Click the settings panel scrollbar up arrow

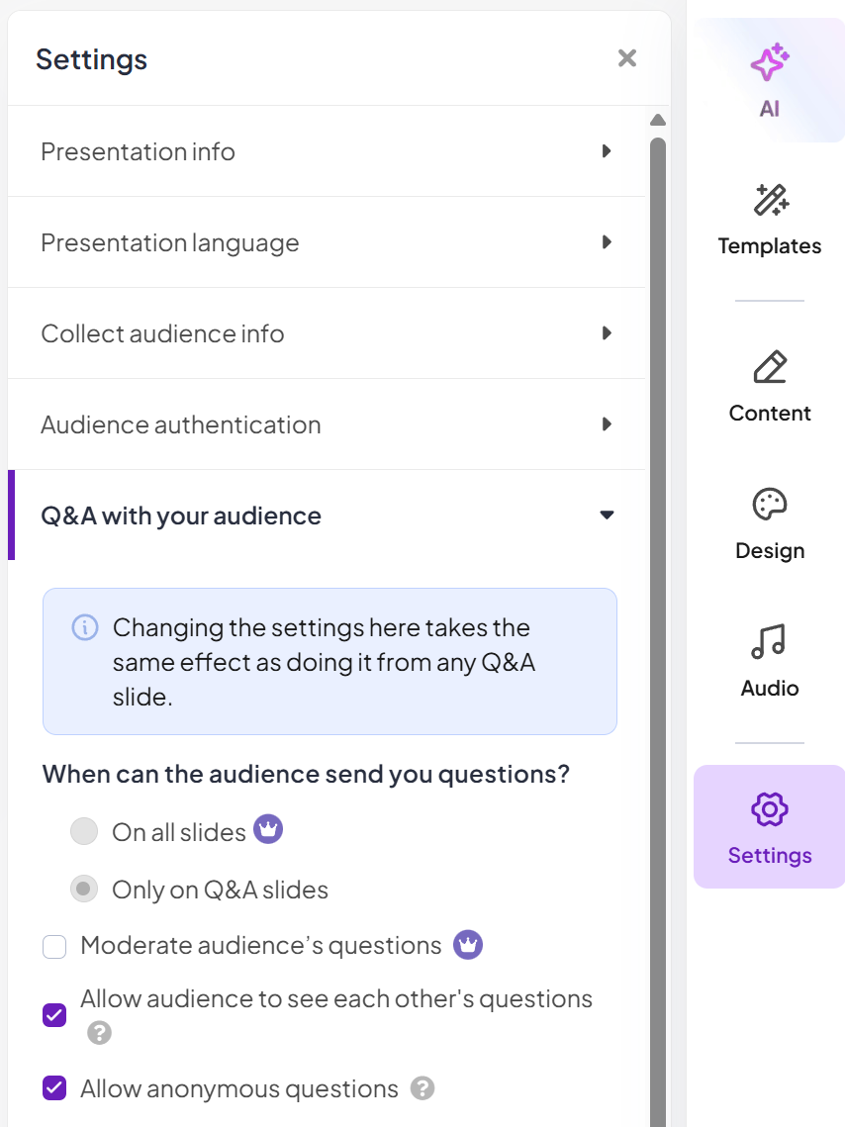point(657,121)
